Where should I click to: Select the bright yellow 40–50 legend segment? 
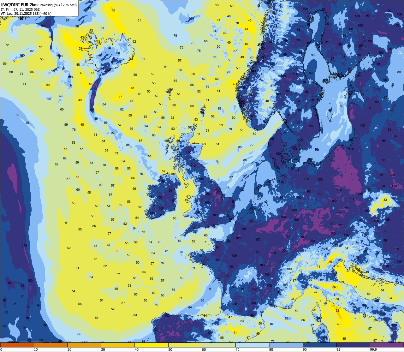[151, 345]
